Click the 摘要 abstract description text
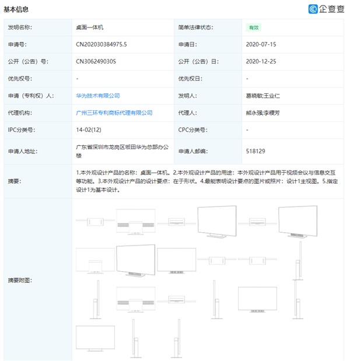Image resolution: width=350 pixels, height=361 pixels. pos(207,181)
